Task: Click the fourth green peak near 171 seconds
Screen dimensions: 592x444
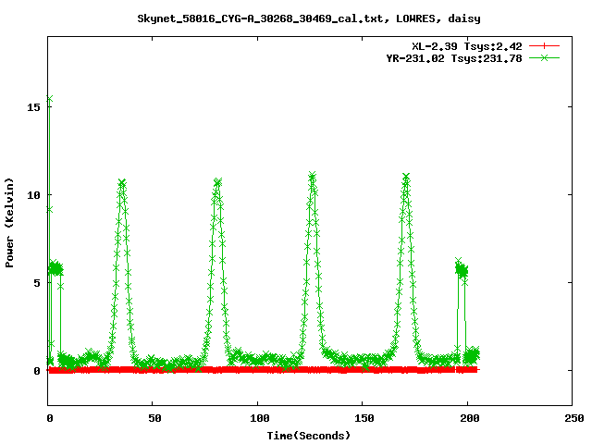Action: pos(406,177)
